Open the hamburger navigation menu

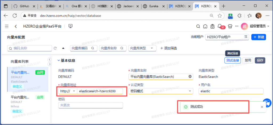click(x=7, y=26)
